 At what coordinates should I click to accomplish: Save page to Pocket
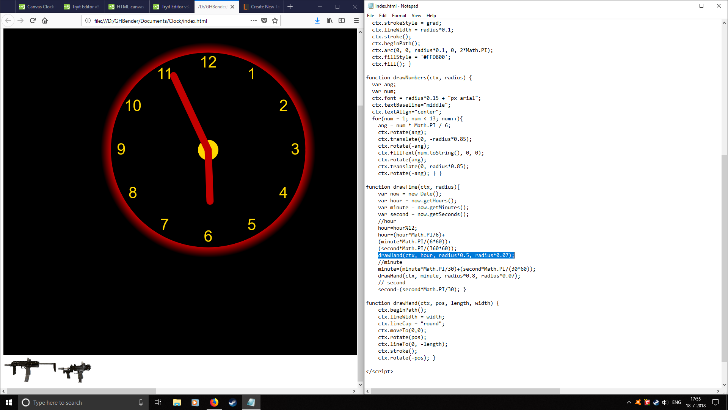[264, 20]
